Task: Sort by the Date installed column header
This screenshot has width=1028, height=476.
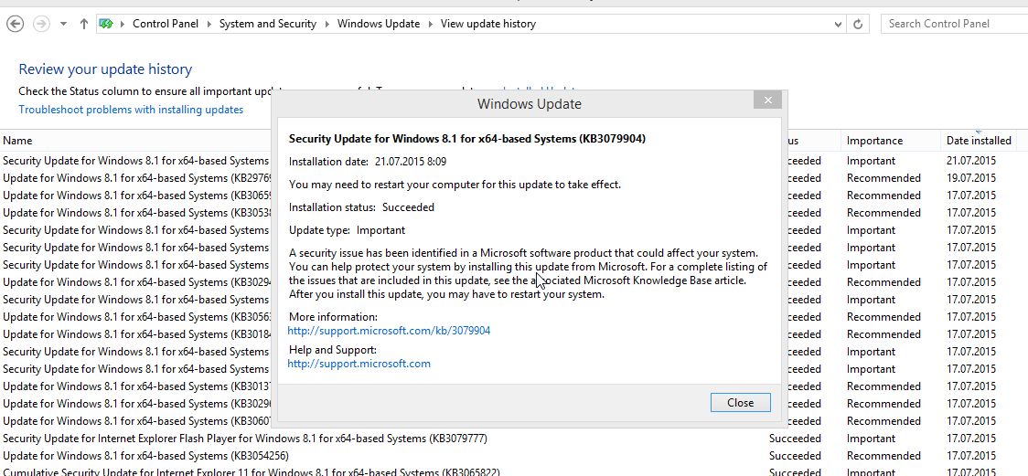Action: [979, 140]
